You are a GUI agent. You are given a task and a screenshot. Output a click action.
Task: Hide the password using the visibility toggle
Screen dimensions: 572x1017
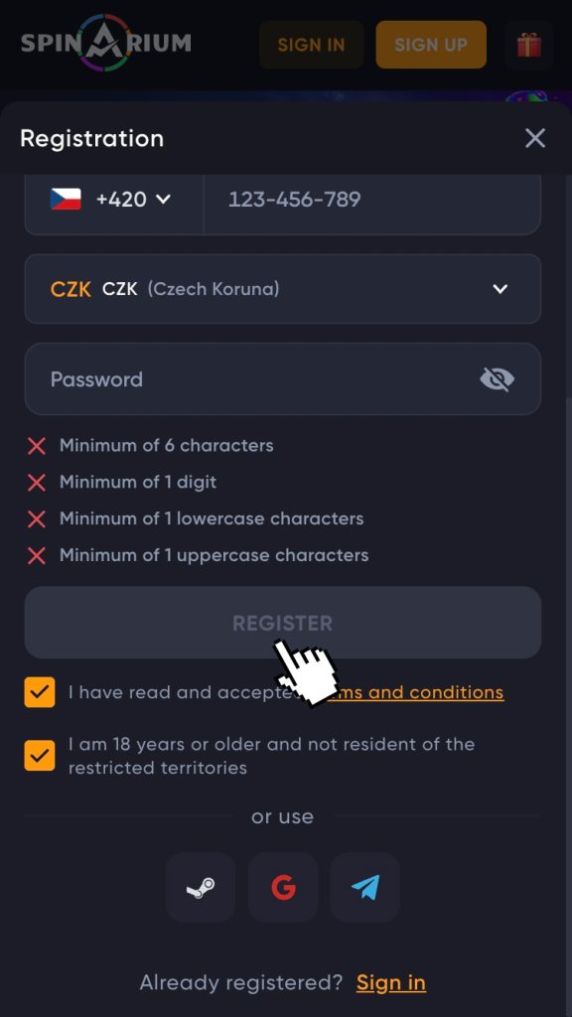(497, 378)
